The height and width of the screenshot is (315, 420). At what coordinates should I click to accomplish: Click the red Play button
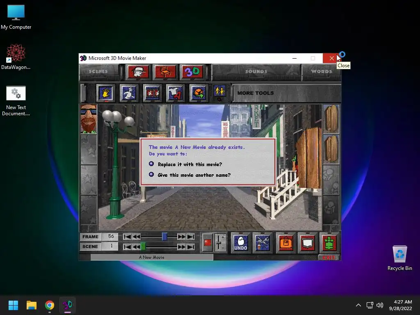click(208, 242)
